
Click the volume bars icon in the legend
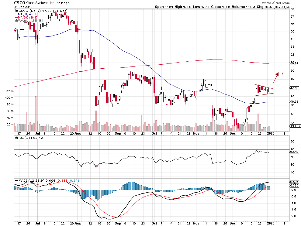click(x=16, y=20)
